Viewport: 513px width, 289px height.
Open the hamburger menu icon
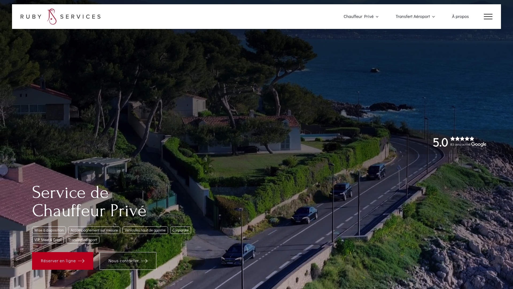(488, 17)
